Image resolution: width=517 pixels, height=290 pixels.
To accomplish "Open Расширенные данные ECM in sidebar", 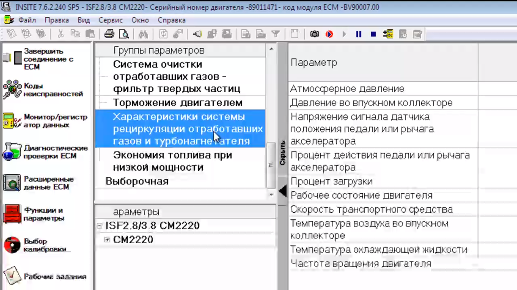I will 38,183.
